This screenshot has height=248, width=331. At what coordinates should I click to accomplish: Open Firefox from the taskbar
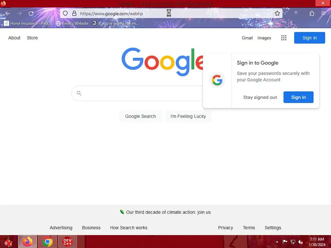[x=27, y=242]
